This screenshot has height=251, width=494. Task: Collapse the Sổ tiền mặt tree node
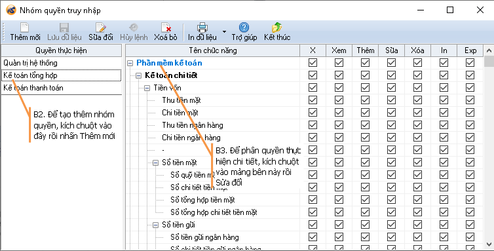pos(155,163)
